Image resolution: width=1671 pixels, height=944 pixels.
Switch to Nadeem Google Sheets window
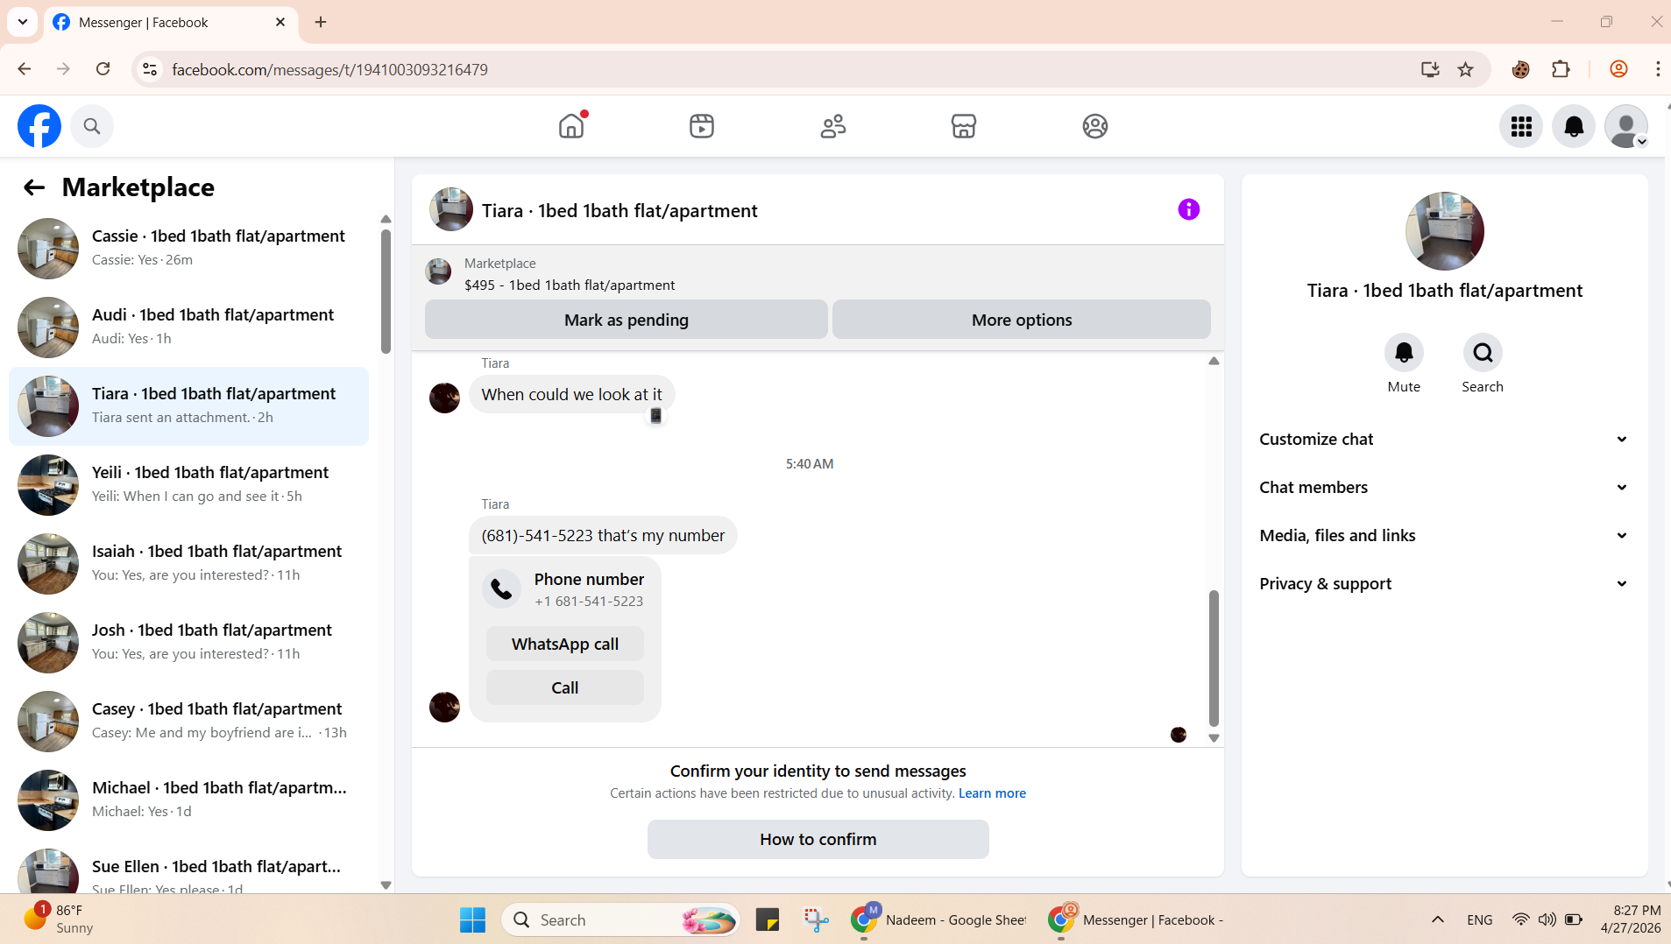(x=938, y=919)
